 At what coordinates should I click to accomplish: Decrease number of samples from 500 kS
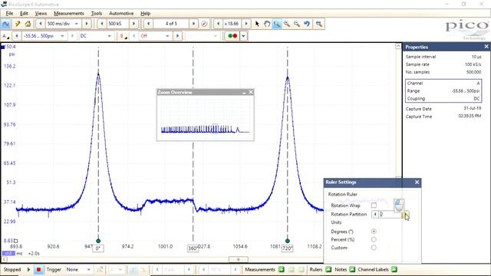102,24
